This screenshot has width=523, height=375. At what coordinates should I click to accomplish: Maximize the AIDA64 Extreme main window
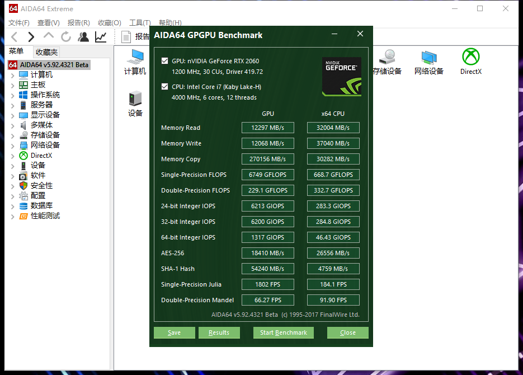(x=480, y=8)
